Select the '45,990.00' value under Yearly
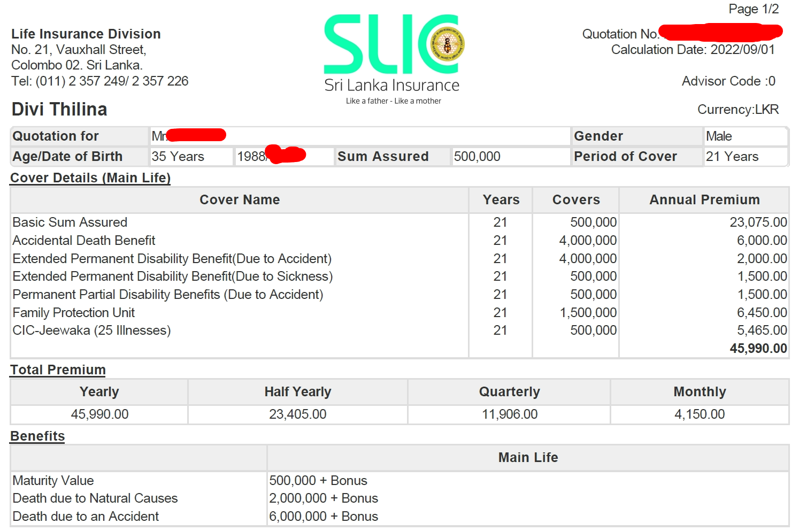Image resolution: width=799 pixels, height=531 pixels. point(100,414)
